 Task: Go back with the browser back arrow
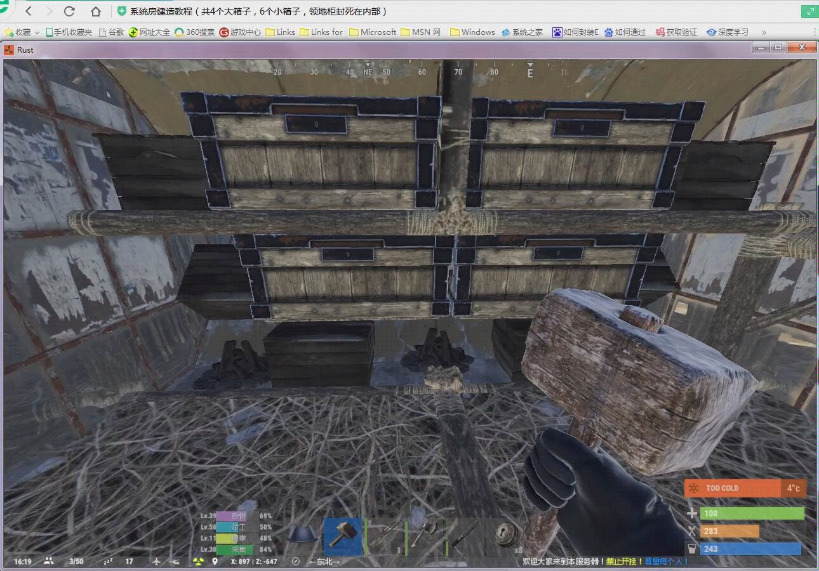[x=29, y=11]
